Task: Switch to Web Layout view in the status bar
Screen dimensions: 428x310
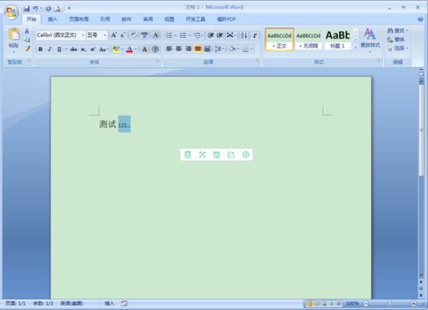Action: (x=324, y=304)
